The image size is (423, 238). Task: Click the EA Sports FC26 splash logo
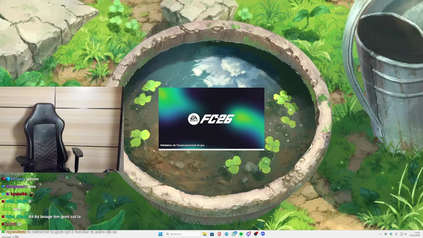tap(211, 119)
